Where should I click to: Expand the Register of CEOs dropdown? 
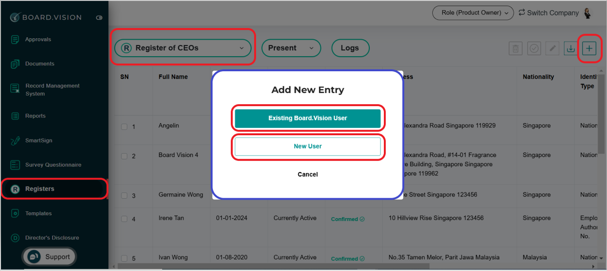[183, 48]
